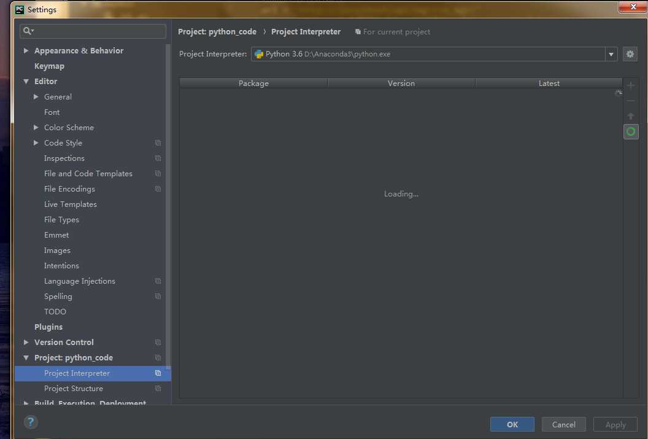Viewport: 648px width, 439px height.
Task: Click project-level icon beside Project Structure
Action: coord(158,389)
